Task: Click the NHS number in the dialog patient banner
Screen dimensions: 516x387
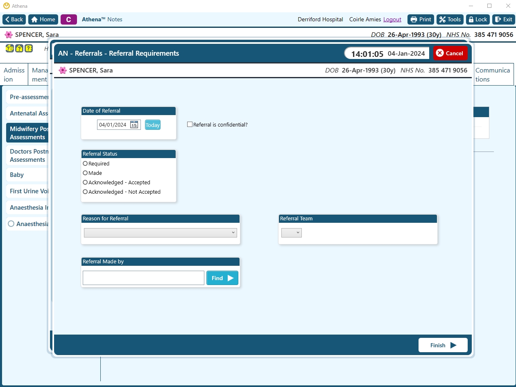Action: click(448, 70)
